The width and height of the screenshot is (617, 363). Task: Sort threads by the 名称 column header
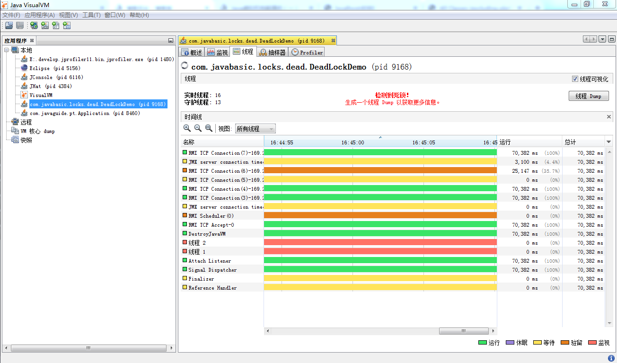(222, 142)
